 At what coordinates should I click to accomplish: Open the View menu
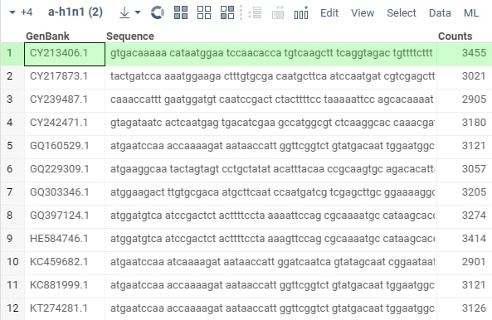(x=363, y=13)
